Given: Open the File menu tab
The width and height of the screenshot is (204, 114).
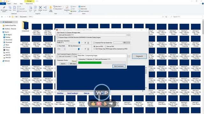Looking at the screenshot, I should point(3,3).
